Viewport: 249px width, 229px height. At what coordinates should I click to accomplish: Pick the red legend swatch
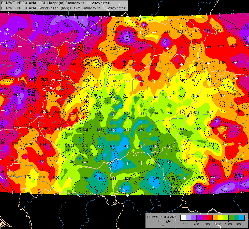(210, 218)
